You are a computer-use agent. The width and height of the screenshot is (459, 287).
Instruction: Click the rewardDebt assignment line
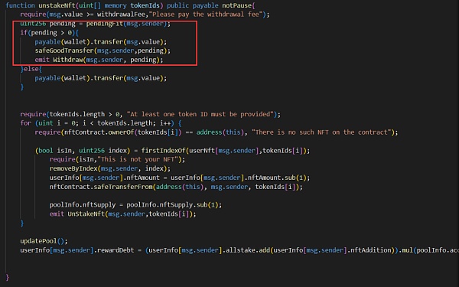coord(239,250)
